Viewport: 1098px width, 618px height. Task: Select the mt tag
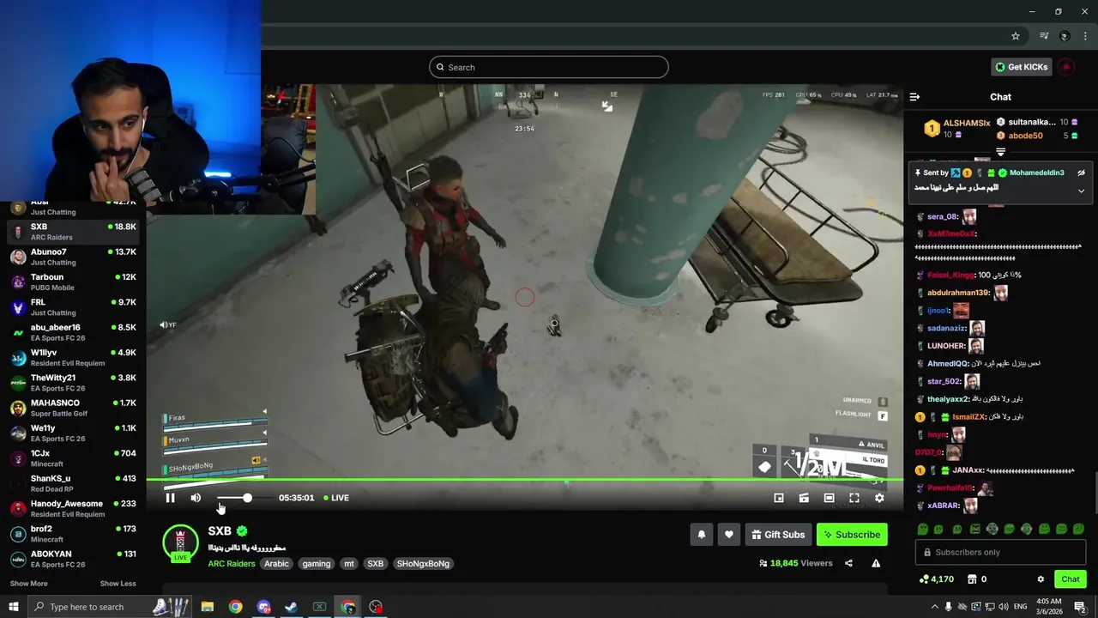[349, 564]
